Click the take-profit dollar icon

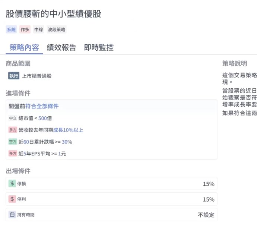(12, 199)
